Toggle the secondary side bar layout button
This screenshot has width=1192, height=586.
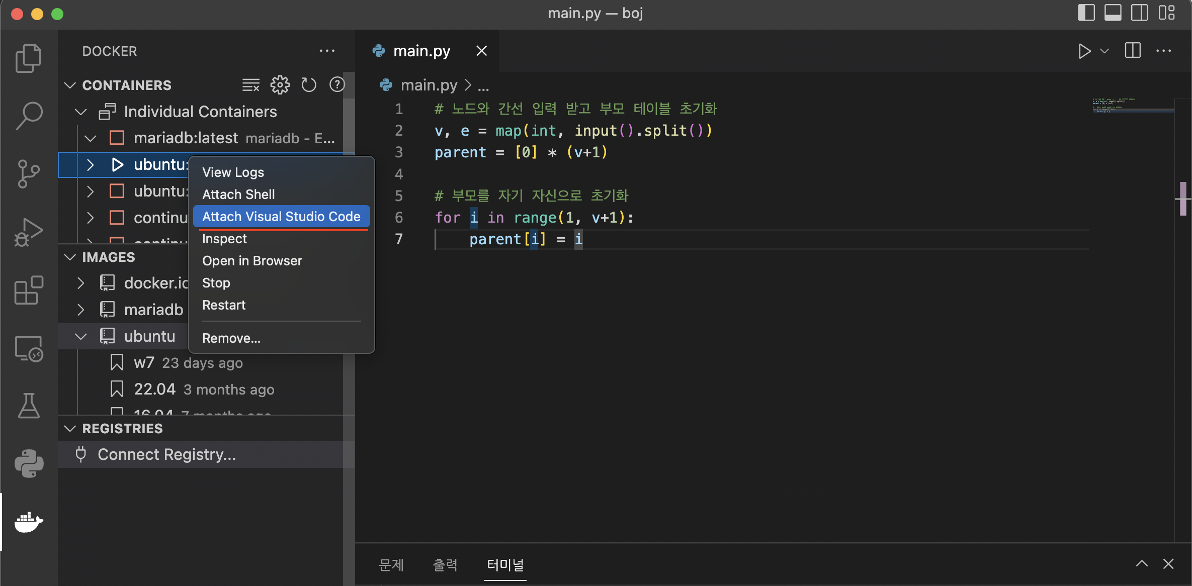pyautogui.click(x=1139, y=13)
